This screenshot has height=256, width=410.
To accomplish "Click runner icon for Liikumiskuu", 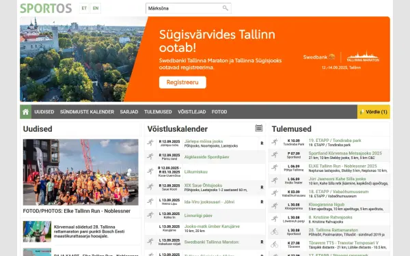I will (150, 171).
